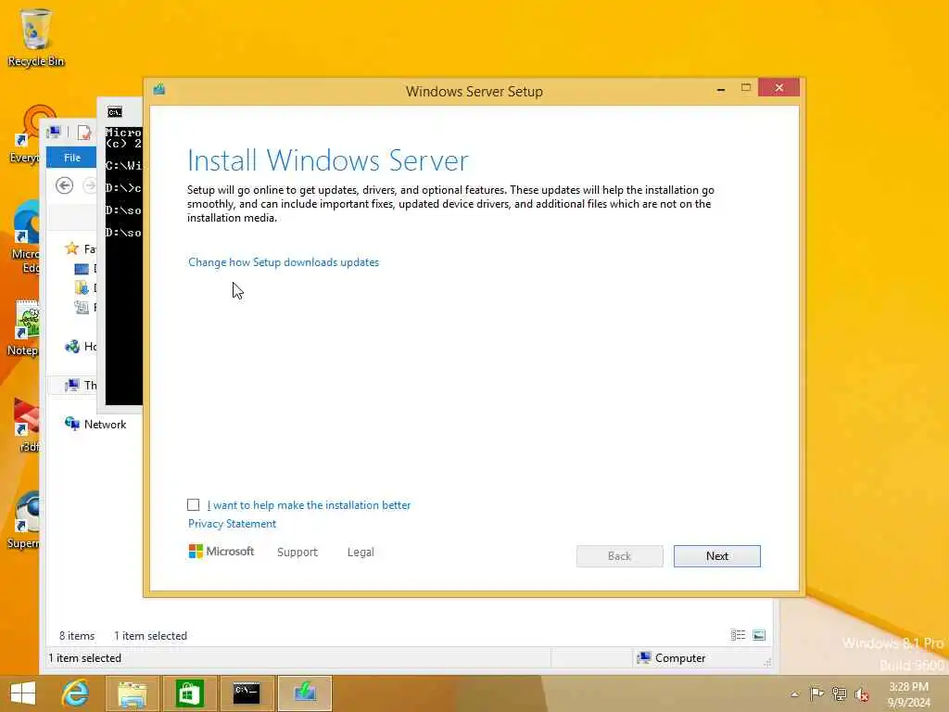
Task: Select the Microsoft Edge desktop shortcut
Action: pyautogui.click(x=24, y=237)
